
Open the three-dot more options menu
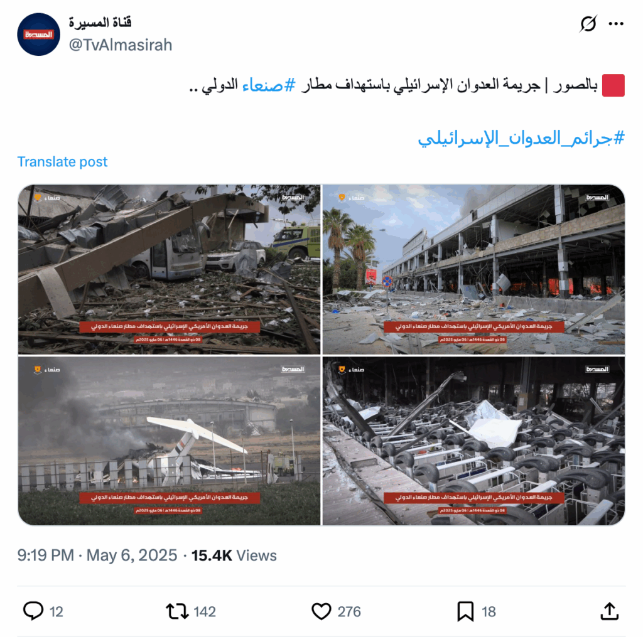point(616,24)
